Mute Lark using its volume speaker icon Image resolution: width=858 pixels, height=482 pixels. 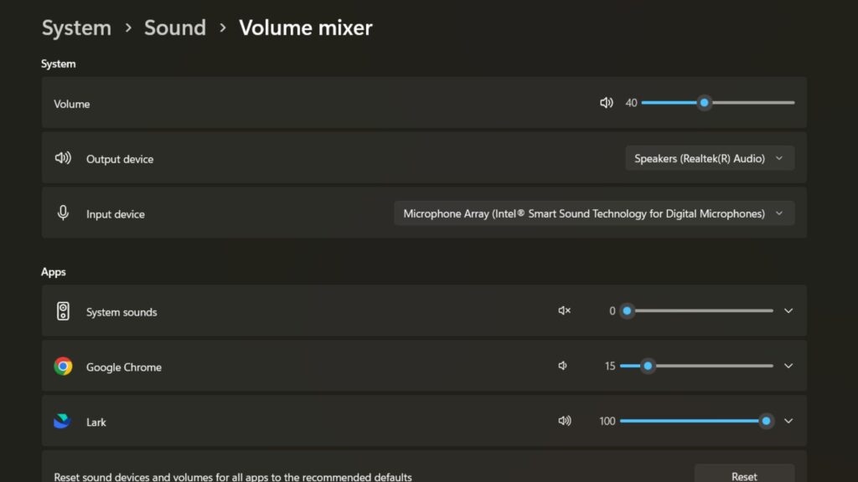point(566,421)
